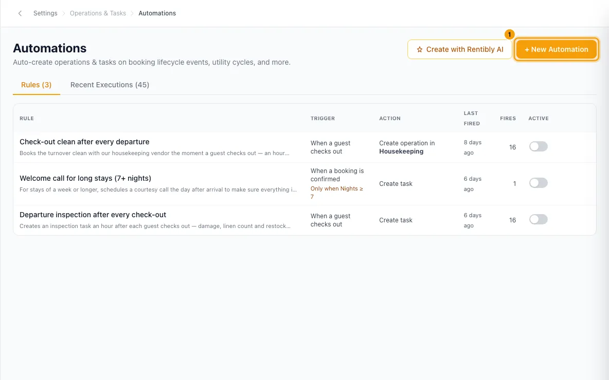Toggle active switch for Check-out clean rule
Viewport: 609px width, 380px height.
click(x=539, y=146)
